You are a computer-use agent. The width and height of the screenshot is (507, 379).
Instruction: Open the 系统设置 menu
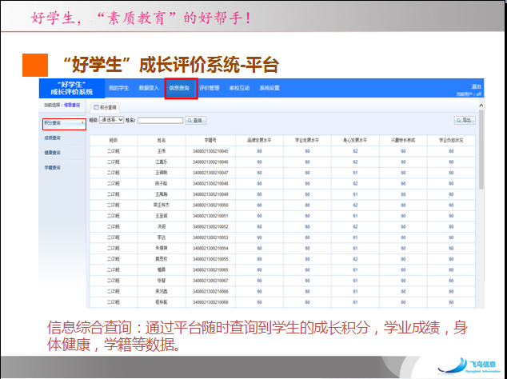[269, 88]
